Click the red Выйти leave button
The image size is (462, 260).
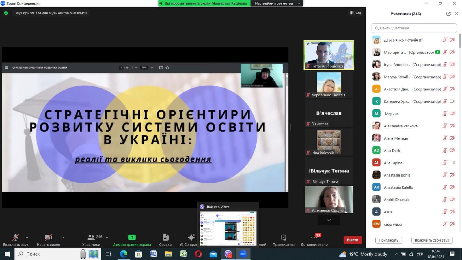353,240
